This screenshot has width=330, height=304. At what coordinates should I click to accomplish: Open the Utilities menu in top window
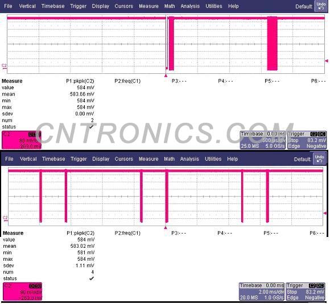(x=214, y=6)
